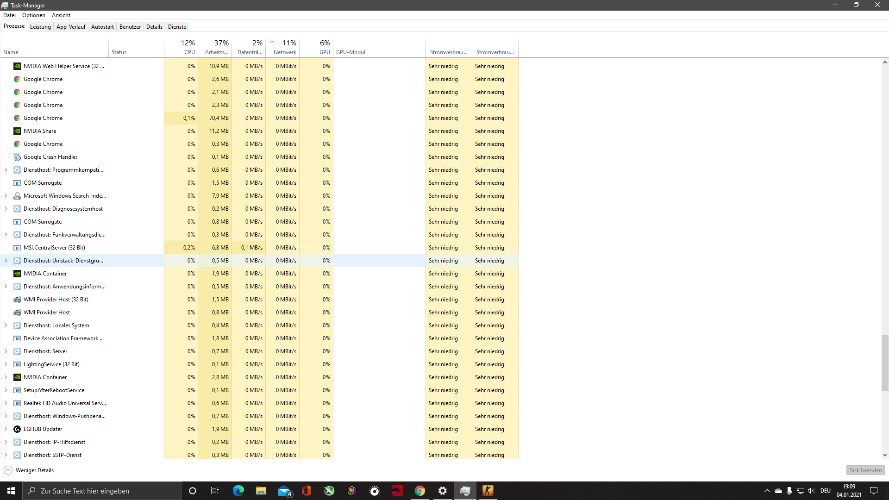This screenshot has height=500, width=889.
Task: Click the LGHUB Updater process icon
Action: (x=17, y=429)
